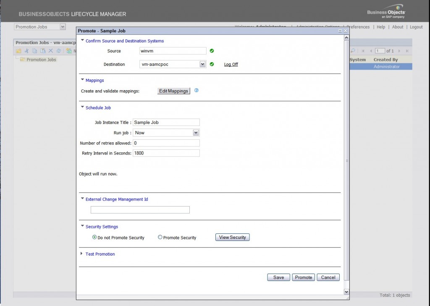The height and width of the screenshot is (306, 430).
Task: Click the Cut scissors icon in toolbar
Action: [x=26, y=51]
